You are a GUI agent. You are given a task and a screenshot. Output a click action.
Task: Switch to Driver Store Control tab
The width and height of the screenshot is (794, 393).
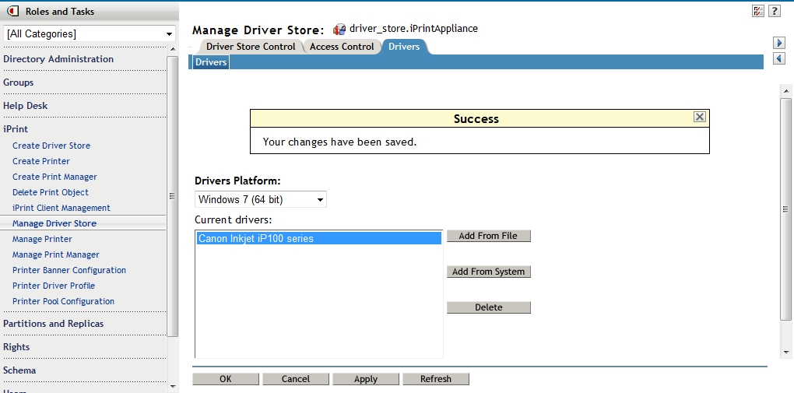(251, 47)
